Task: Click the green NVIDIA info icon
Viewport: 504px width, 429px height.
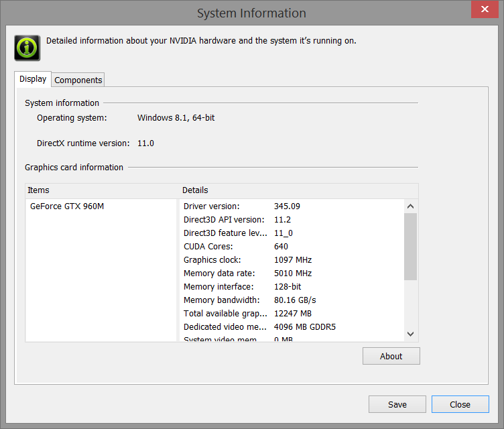Action: pos(27,48)
